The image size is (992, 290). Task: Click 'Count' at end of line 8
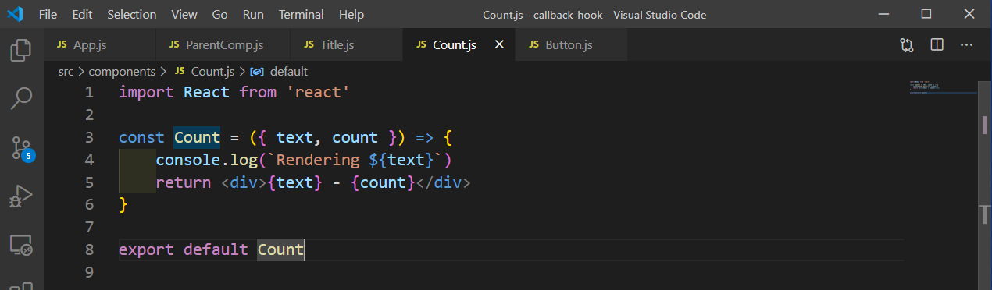(280, 250)
